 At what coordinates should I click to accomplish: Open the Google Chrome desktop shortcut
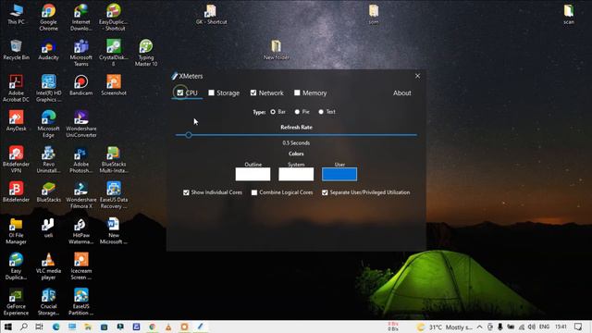48,17
